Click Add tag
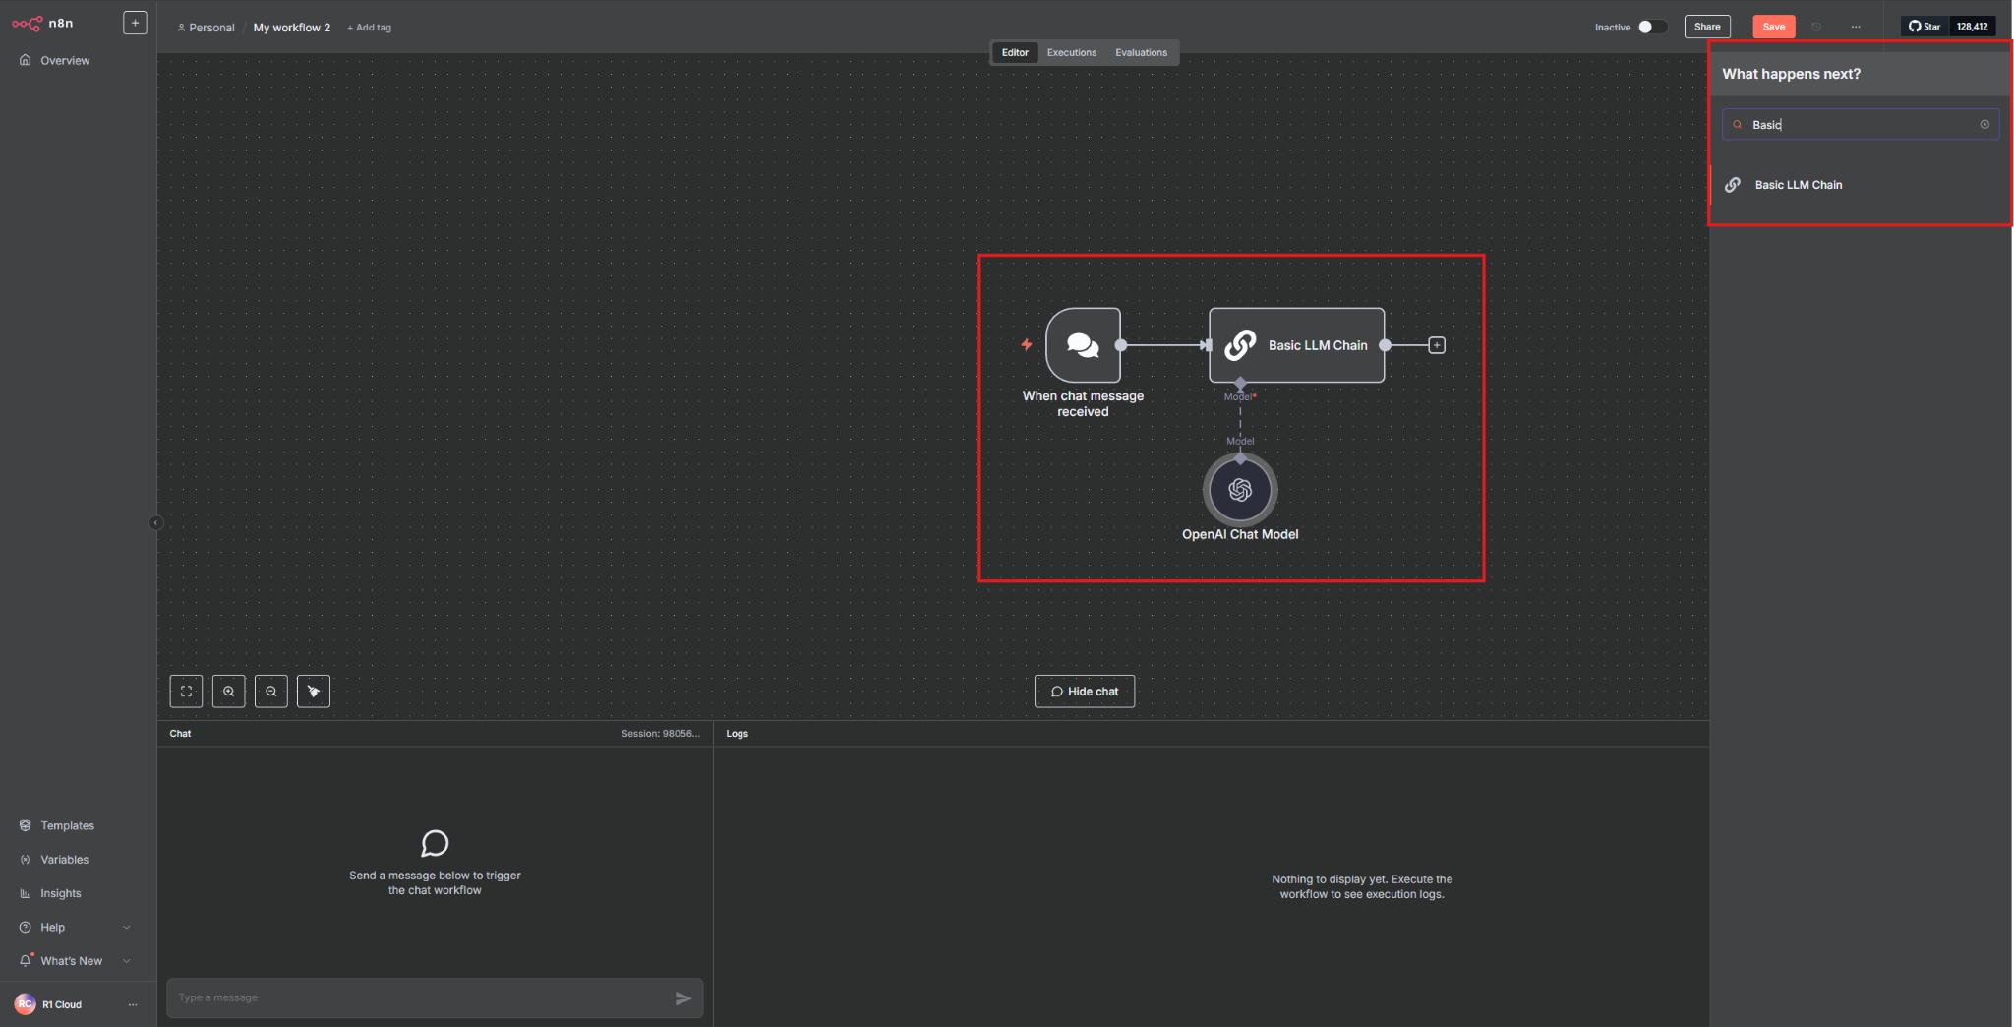The image size is (2014, 1027). coord(370,28)
